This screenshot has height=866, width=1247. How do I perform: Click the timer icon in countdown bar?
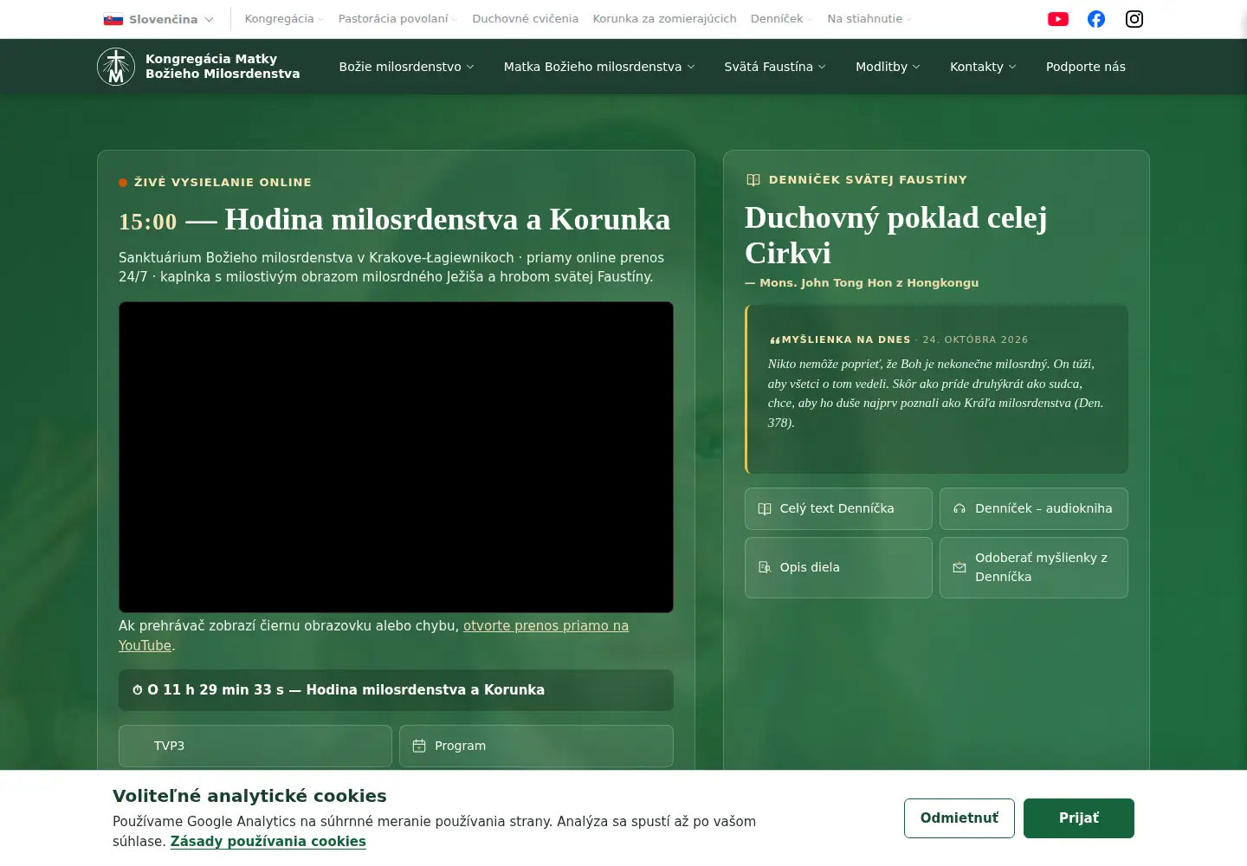(x=137, y=690)
